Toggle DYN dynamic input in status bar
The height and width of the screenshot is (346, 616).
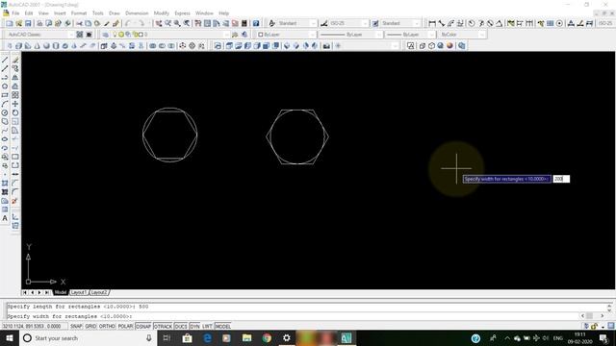[x=194, y=326]
